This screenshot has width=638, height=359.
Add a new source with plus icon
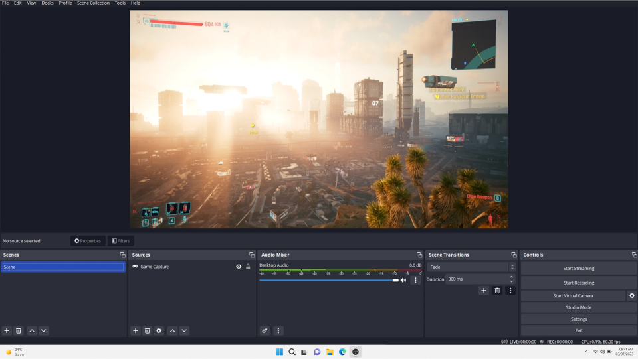tap(136, 330)
